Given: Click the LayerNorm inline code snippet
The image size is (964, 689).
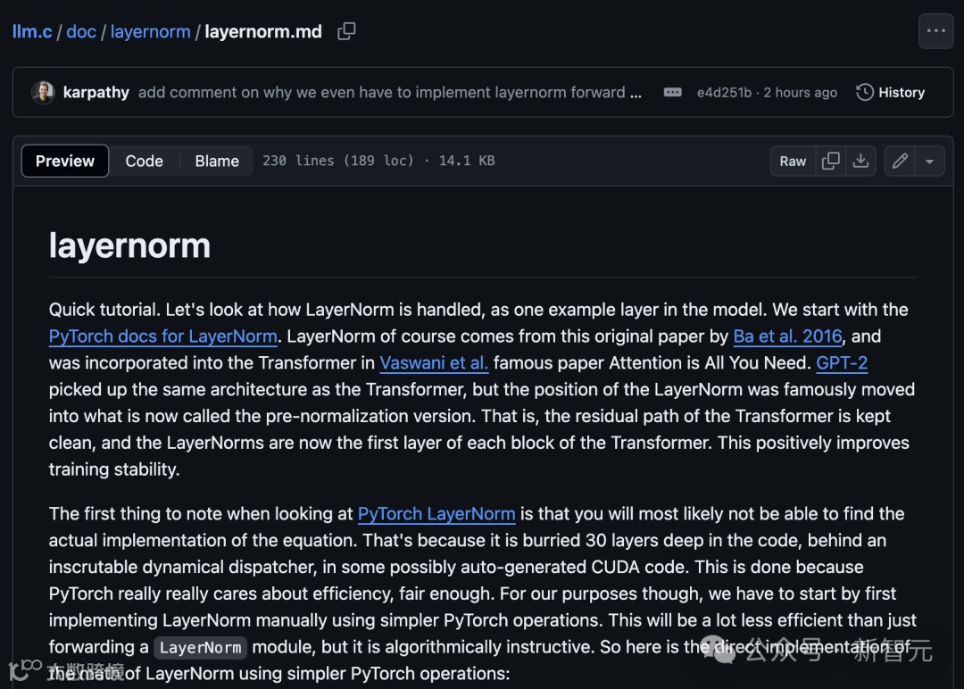Looking at the screenshot, I should 201,647.
